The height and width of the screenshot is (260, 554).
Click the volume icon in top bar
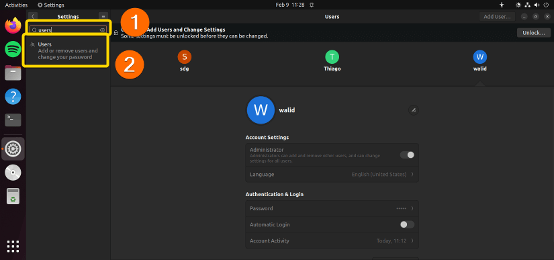pyautogui.click(x=537, y=5)
